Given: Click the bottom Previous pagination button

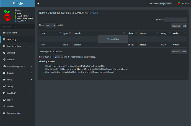Looking at the screenshot, I should (x=176, y=52).
